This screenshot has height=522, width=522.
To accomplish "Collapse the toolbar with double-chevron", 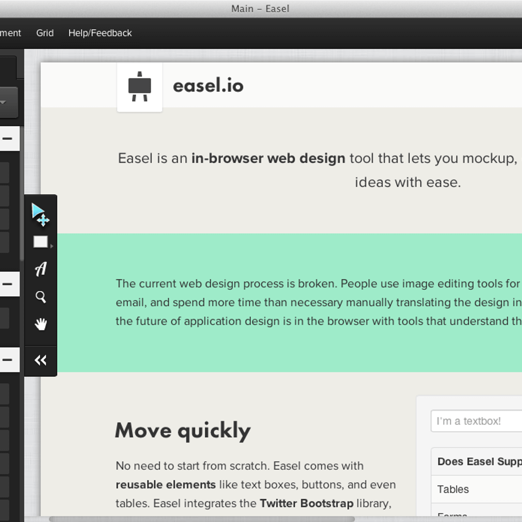I will coord(41,360).
